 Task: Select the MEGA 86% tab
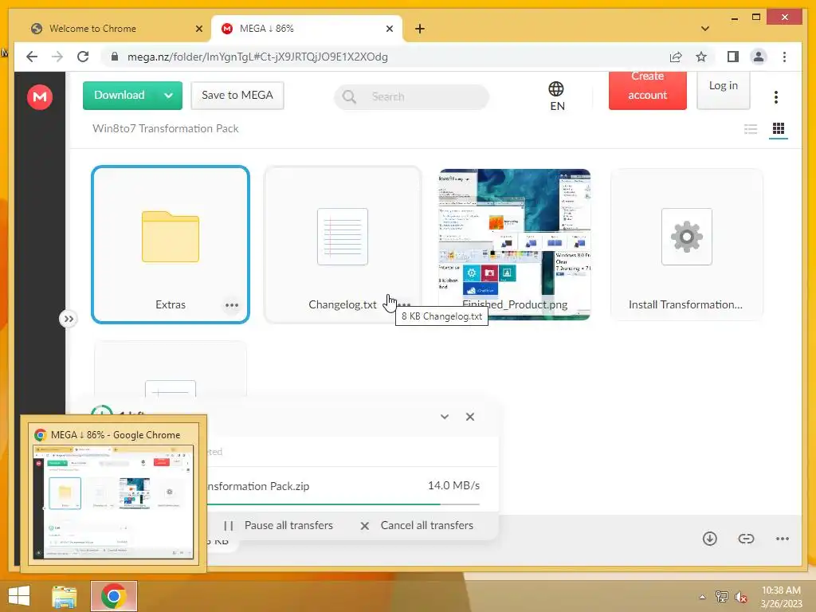click(x=307, y=29)
